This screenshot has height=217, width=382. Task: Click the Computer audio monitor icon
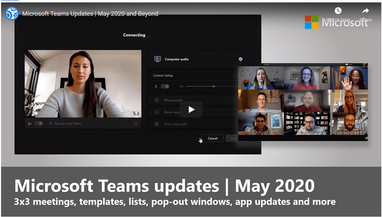(x=158, y=59)
